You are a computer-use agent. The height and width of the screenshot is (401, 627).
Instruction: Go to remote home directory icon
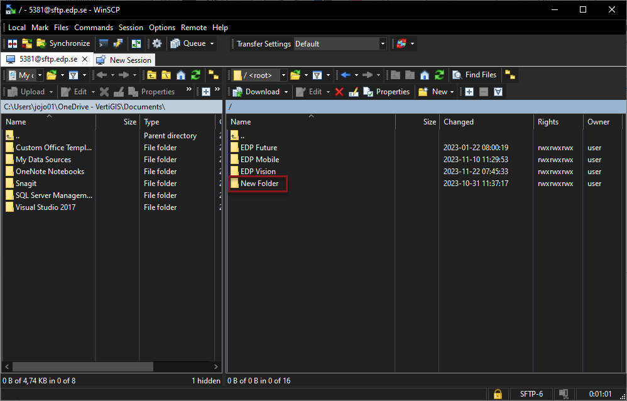click(425, 75)
